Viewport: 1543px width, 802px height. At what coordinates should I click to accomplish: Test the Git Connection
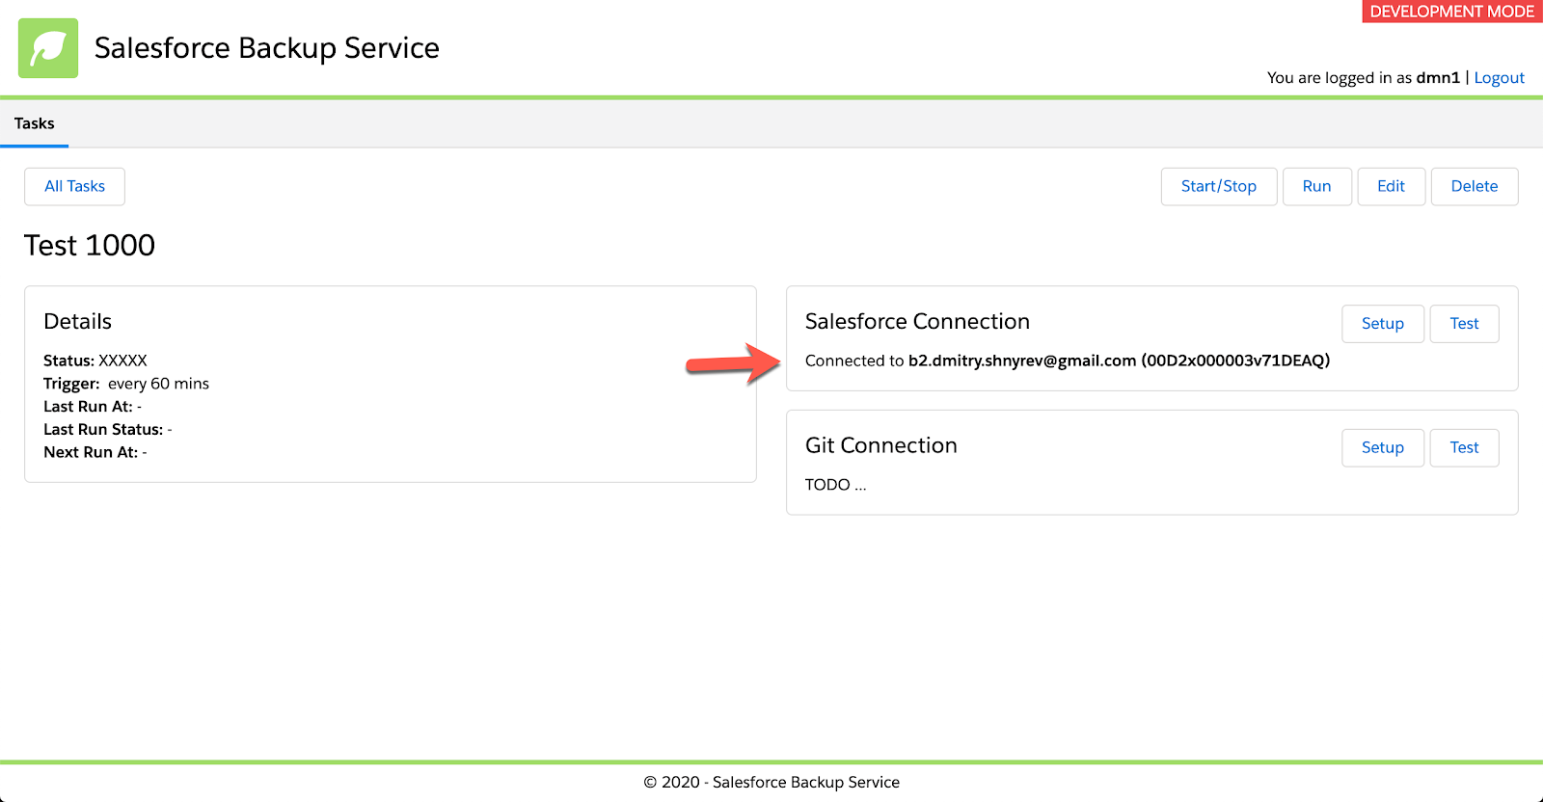tap(1464, 447)
